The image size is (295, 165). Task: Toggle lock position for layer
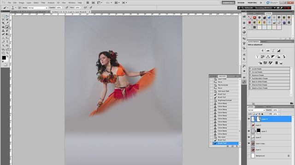click(x=260, y=114)
